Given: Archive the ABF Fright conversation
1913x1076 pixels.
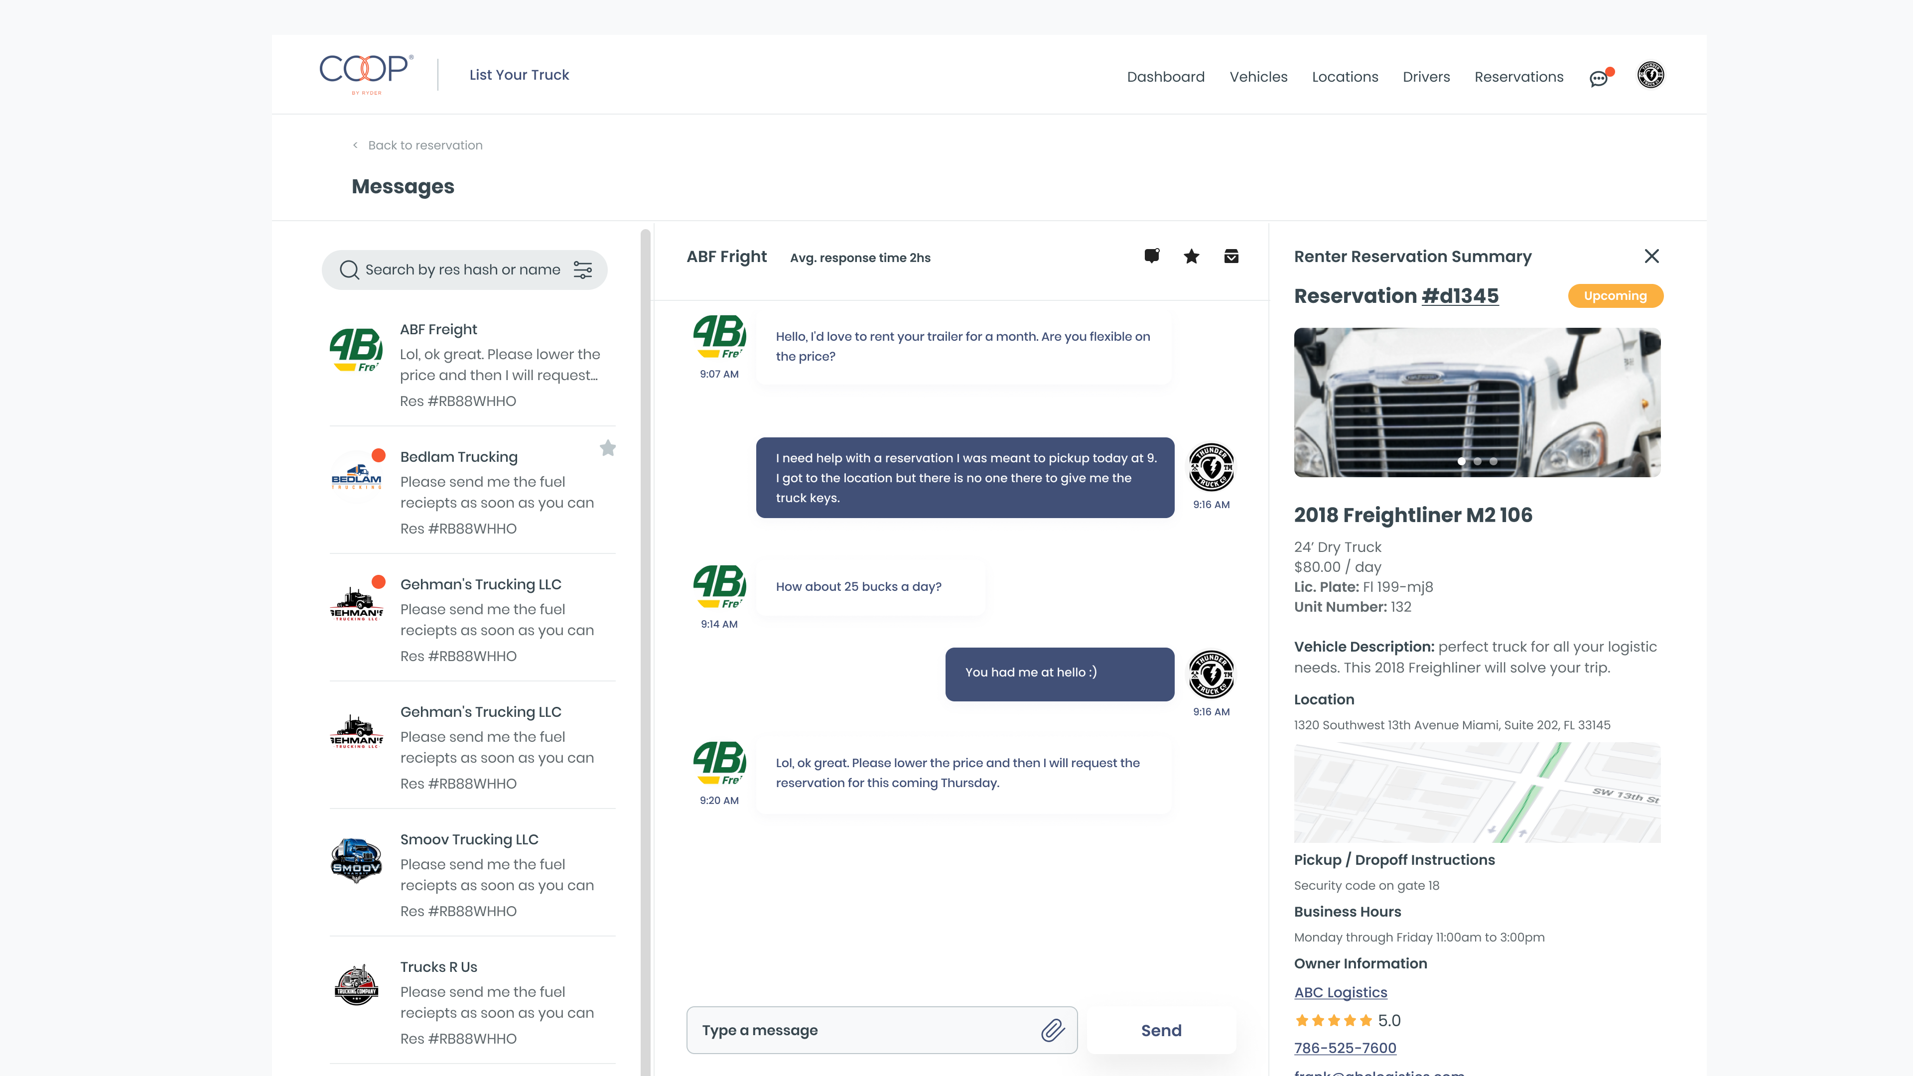Looking at the screenshot, I should pos(1230,256).
